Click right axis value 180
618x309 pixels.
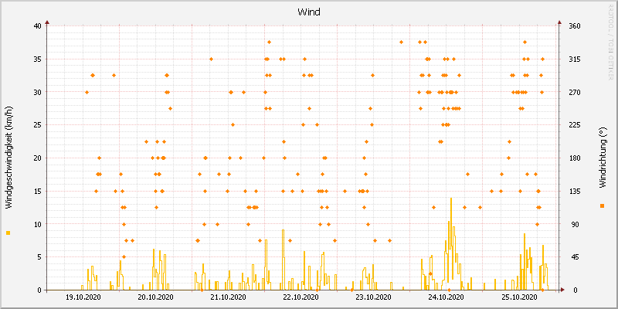[575, 158]
